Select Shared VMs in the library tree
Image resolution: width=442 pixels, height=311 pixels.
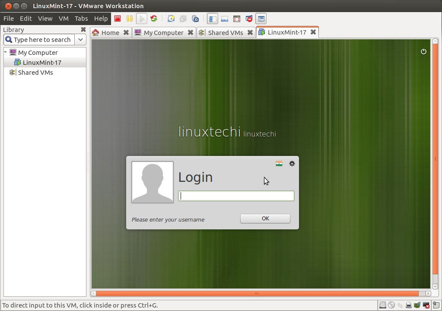point(35,73)
